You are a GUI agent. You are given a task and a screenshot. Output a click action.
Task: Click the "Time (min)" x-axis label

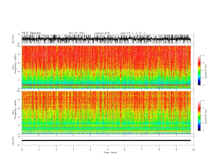click(x=110, y=152)
